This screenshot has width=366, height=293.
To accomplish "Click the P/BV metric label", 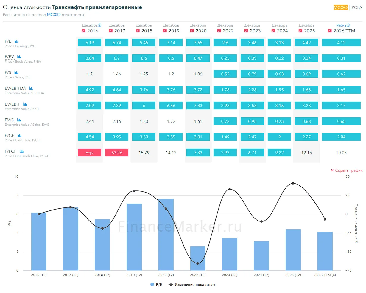I will [10, 57].
